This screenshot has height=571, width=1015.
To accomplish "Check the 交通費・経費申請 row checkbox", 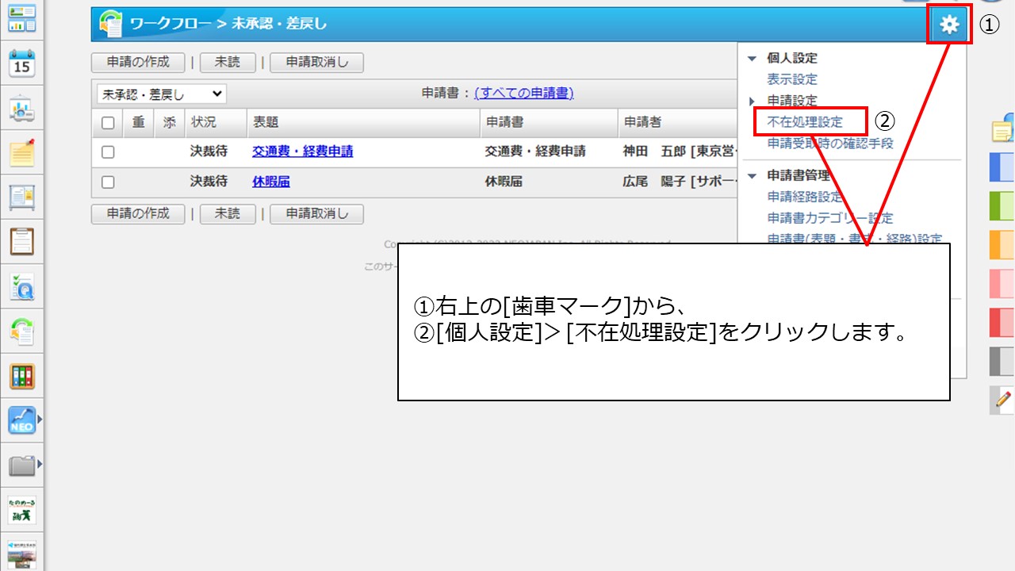I will tap(108, 152).
